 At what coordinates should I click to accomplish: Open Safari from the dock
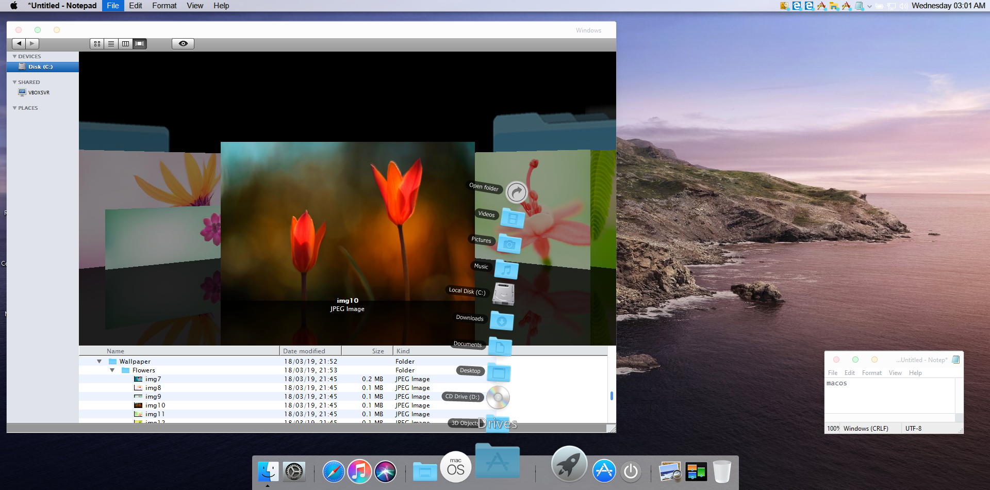click(334, 471)
